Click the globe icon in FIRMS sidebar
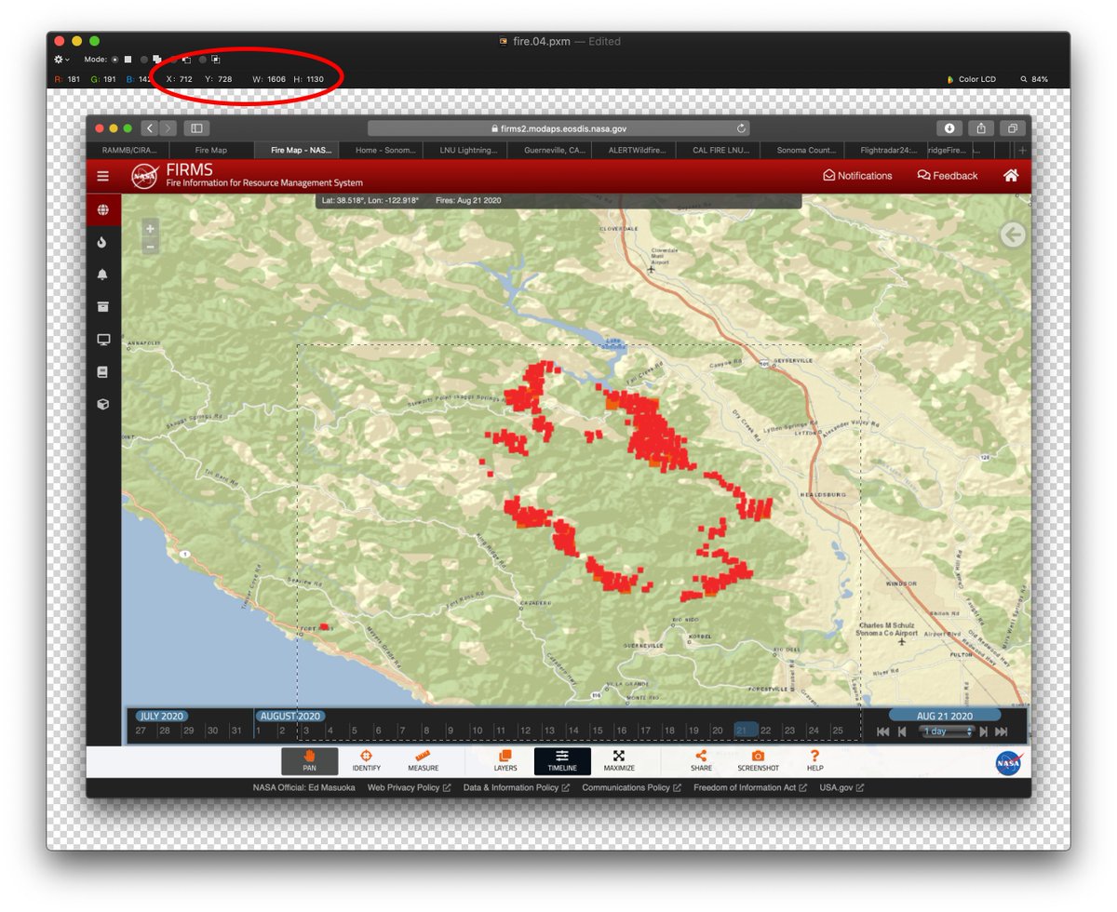 point(102,209)
